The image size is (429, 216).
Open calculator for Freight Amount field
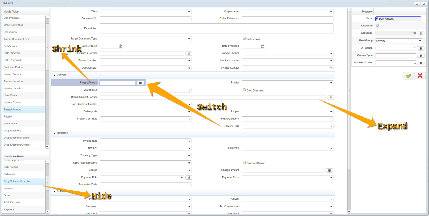pyautogui.click(x=140, y=83)
